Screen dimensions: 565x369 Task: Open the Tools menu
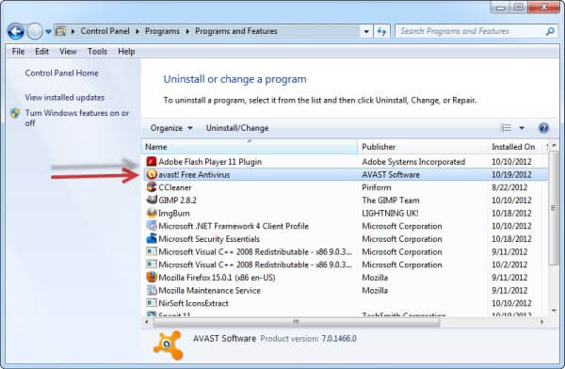coord(97,52)
